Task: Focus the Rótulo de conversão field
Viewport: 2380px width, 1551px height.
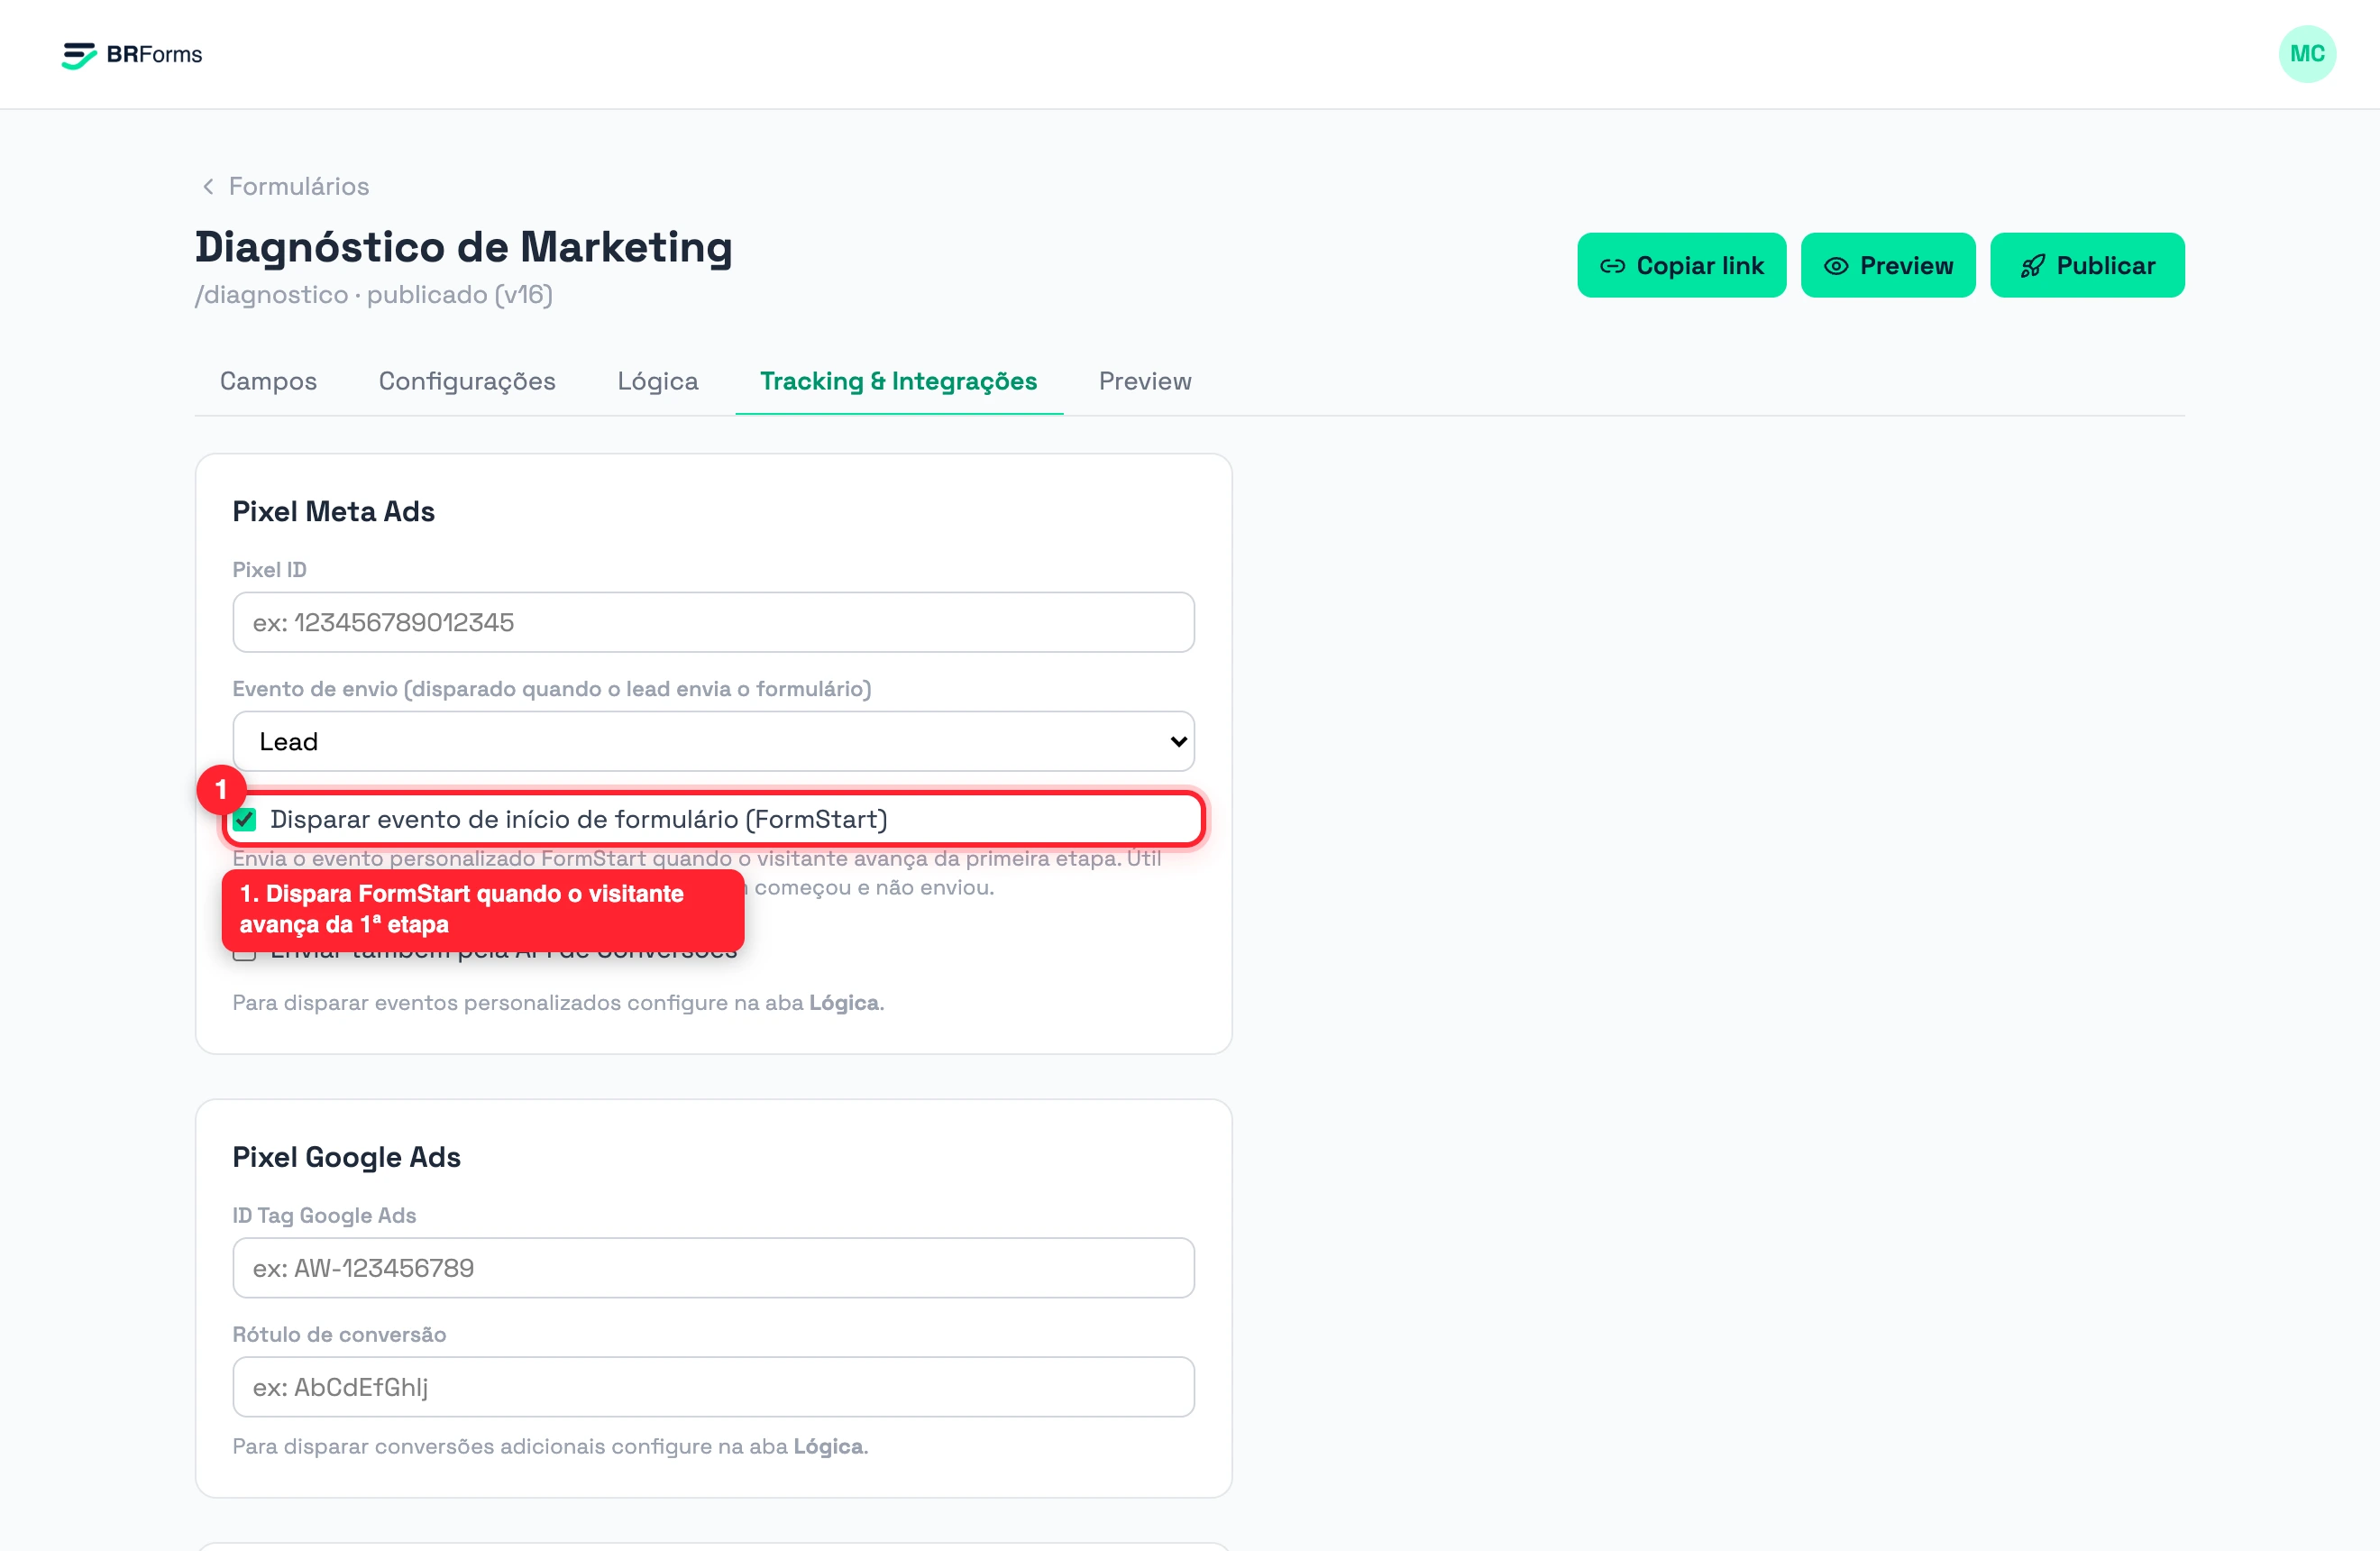Action: click(x=713, y=1387)
